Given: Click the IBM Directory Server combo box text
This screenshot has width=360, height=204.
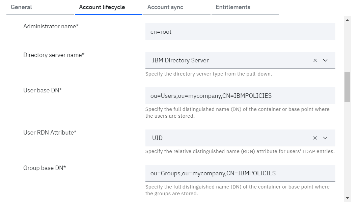Looking at the screenshot, I should 181,60.
